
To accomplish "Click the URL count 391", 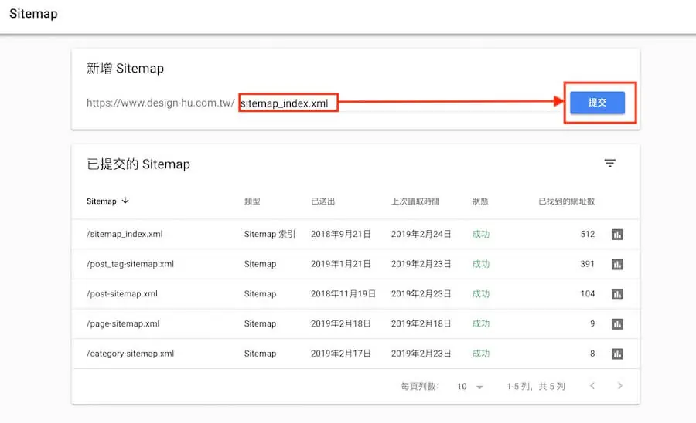I will [x=587, y=264].
